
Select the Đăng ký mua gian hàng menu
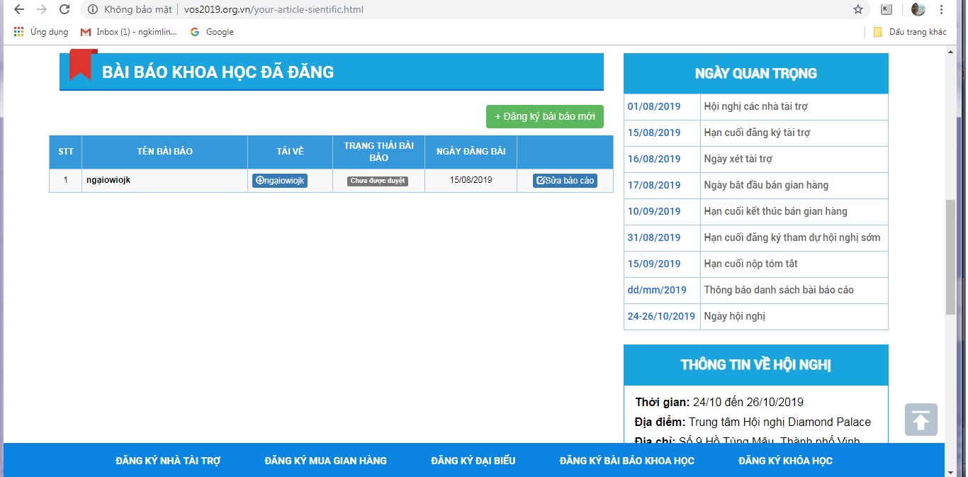[x=325, y=461]
